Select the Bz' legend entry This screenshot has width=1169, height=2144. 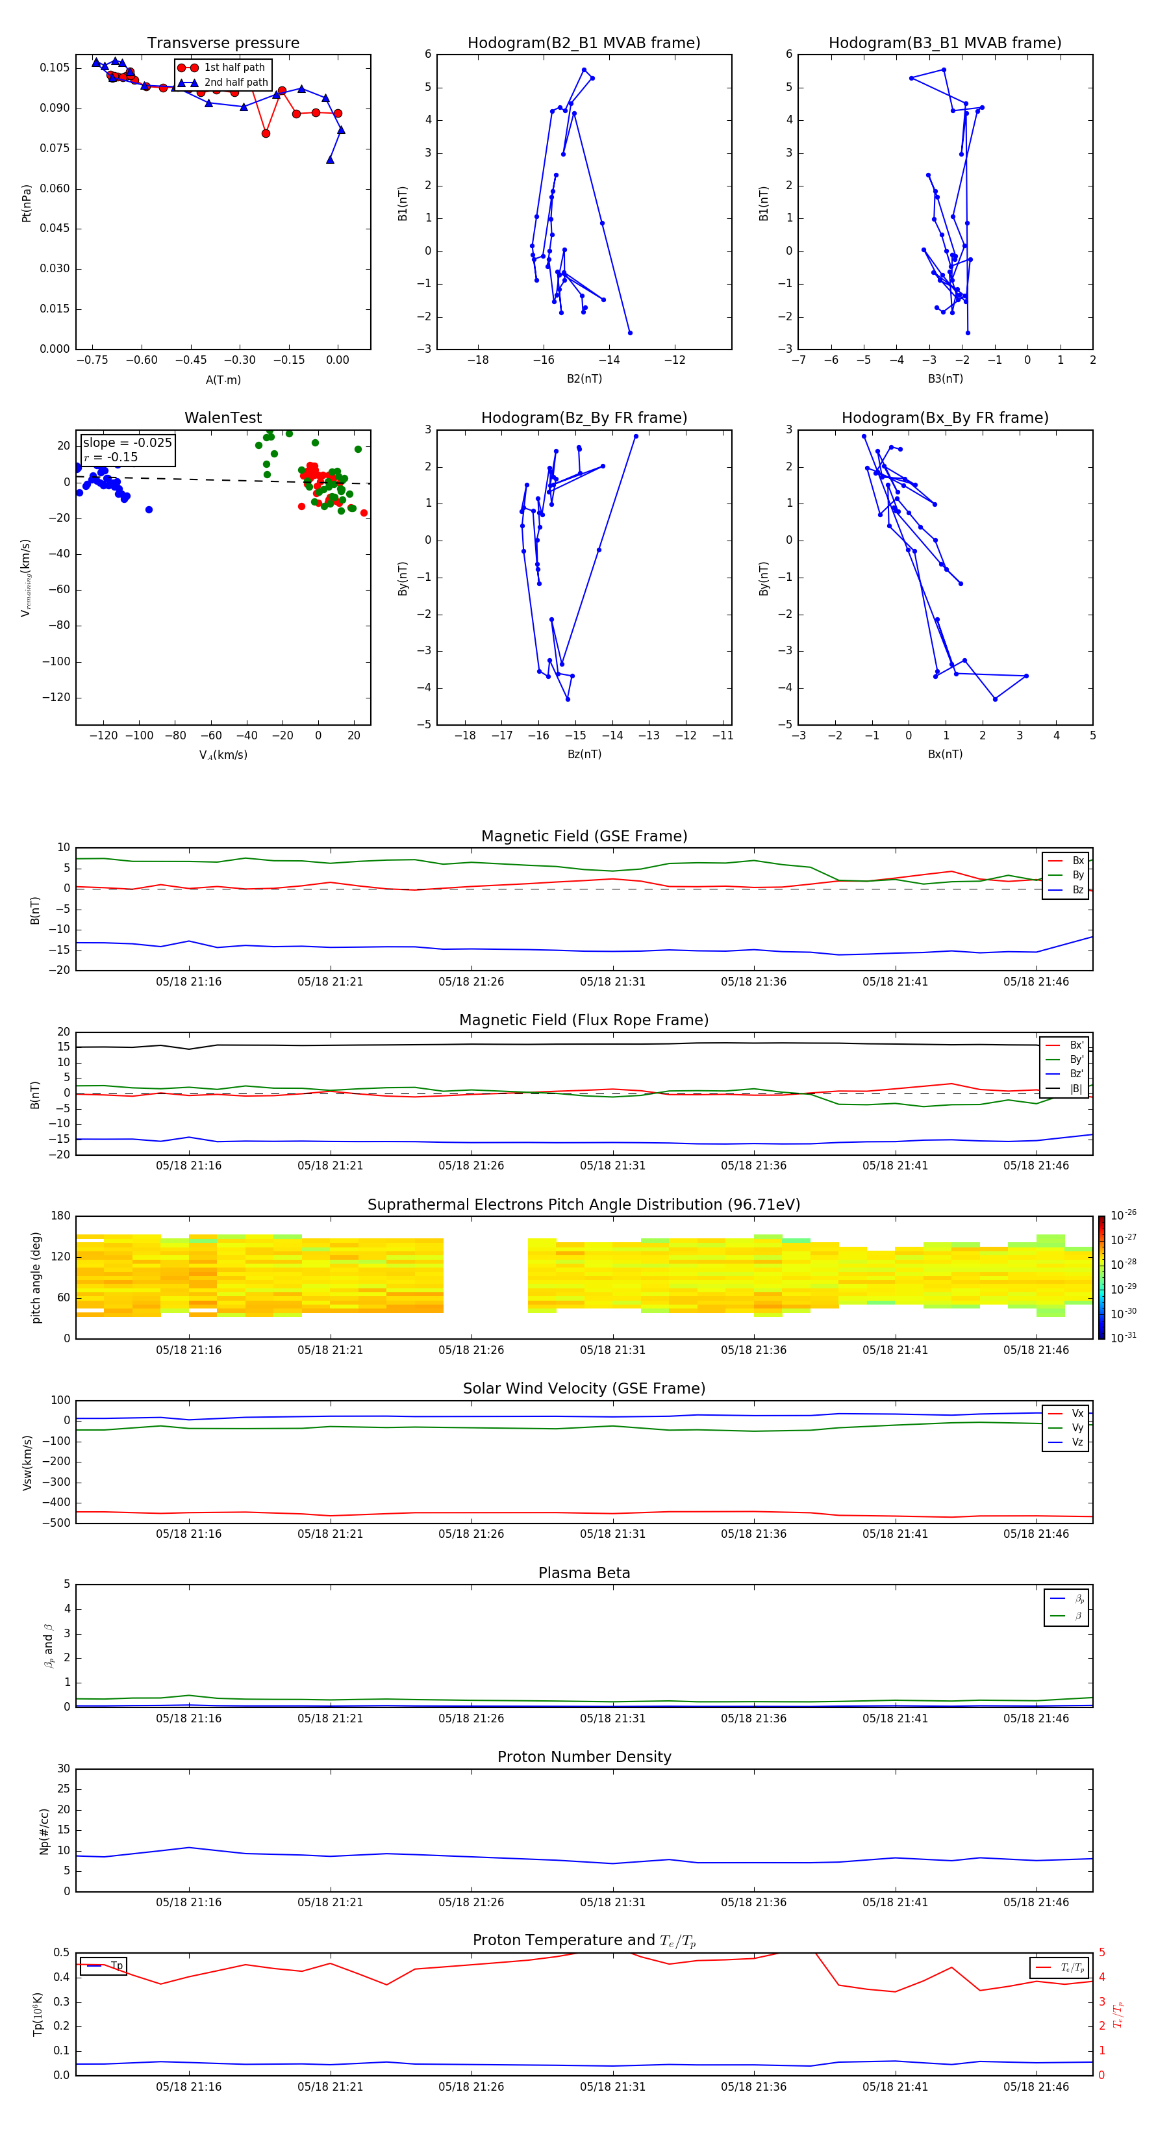pyautogui.click(x=1065, y=1074)
